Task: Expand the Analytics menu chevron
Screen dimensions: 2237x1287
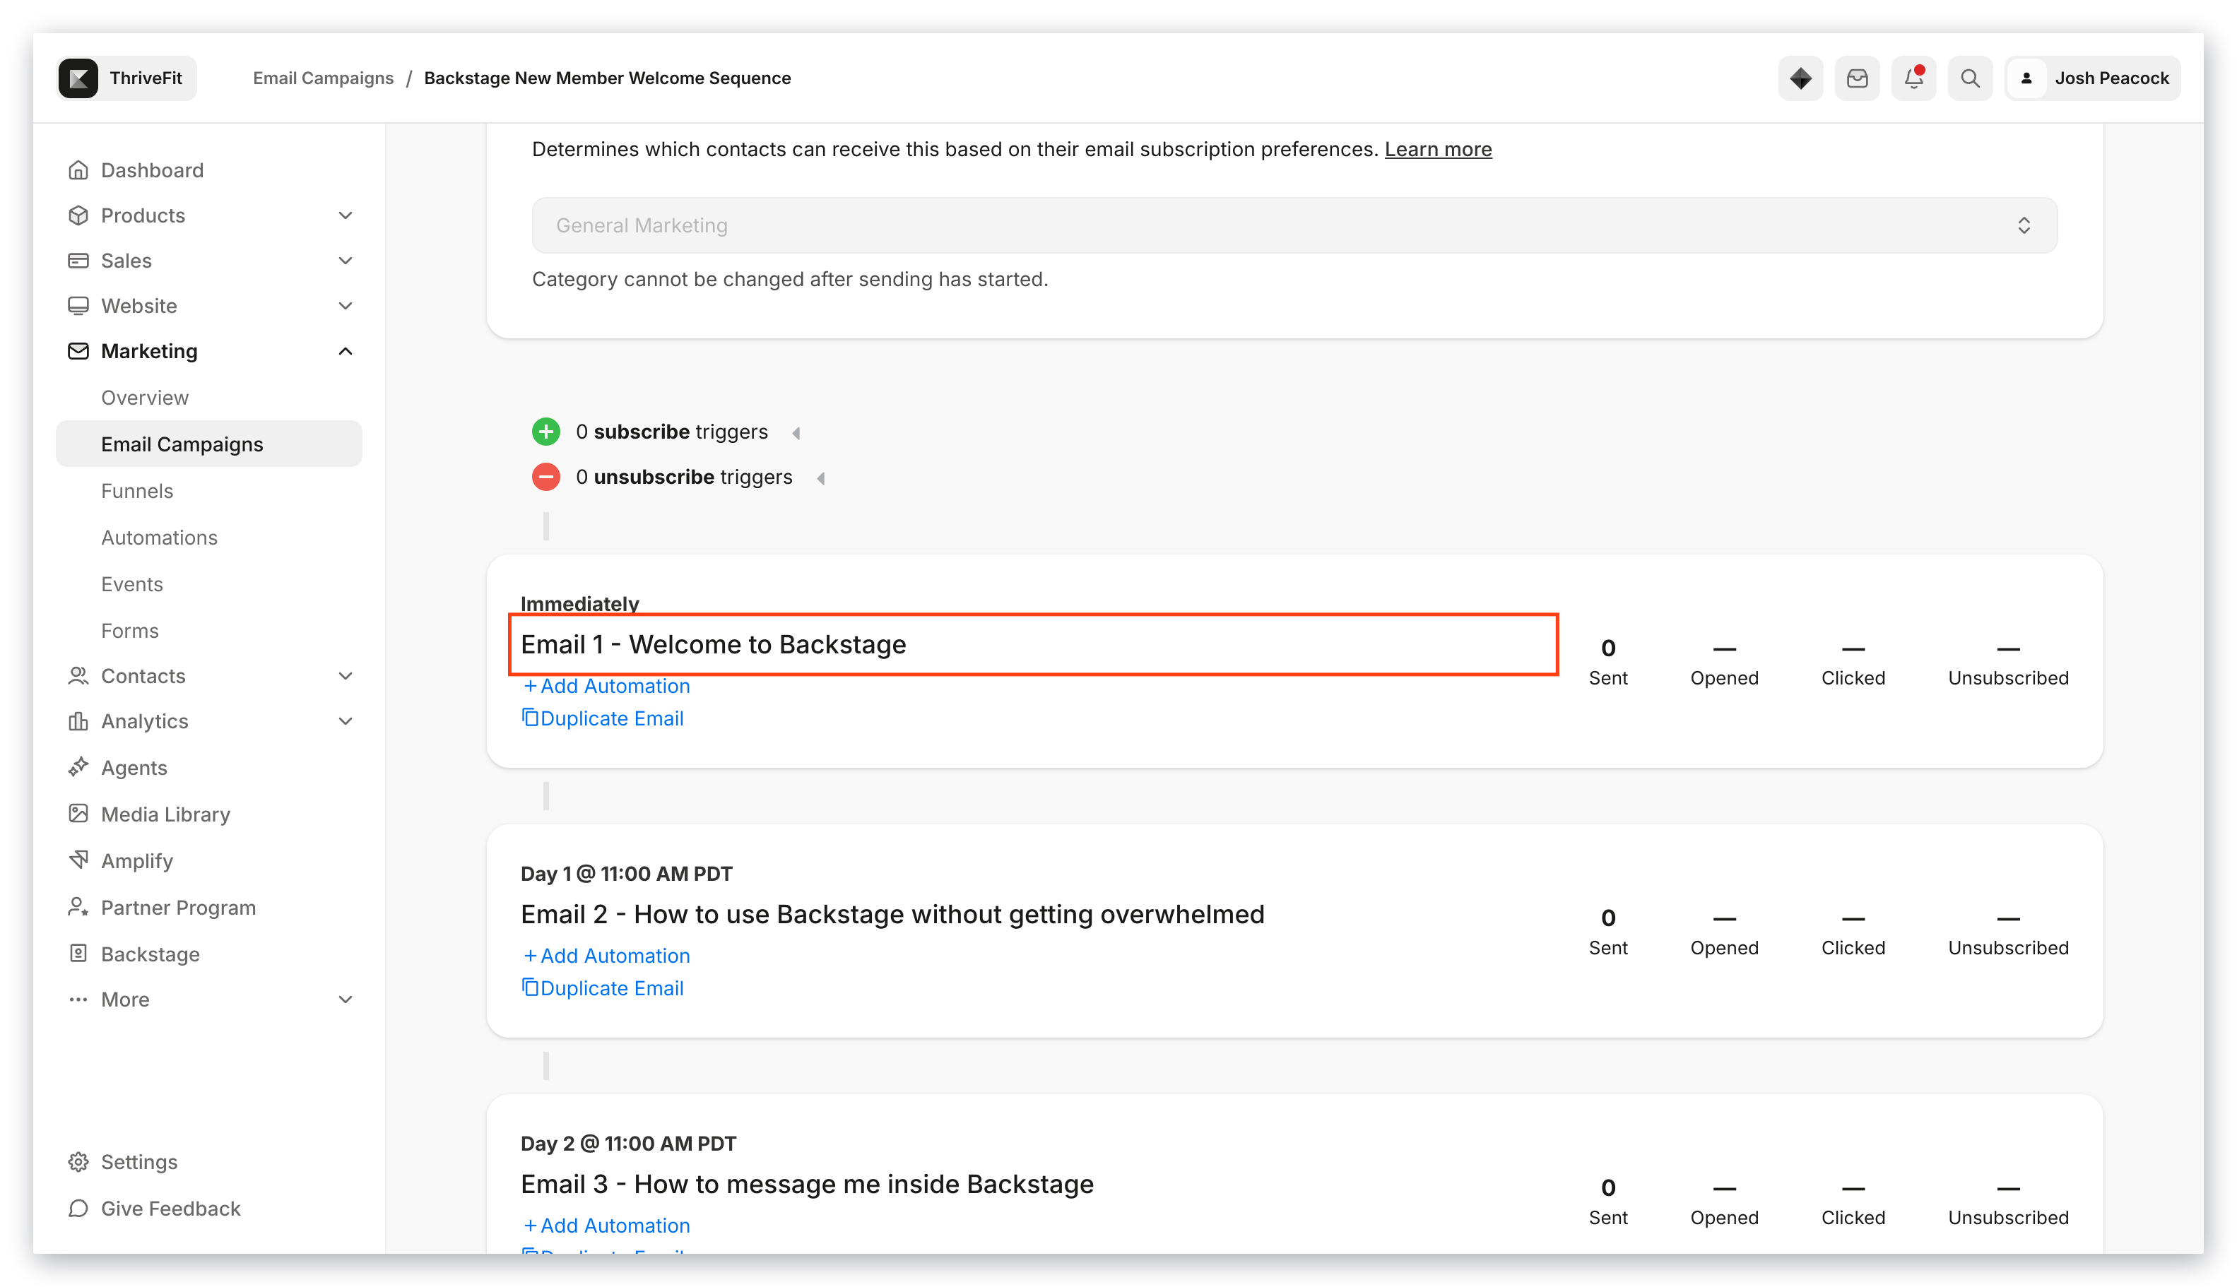Action: pos(345,720)
